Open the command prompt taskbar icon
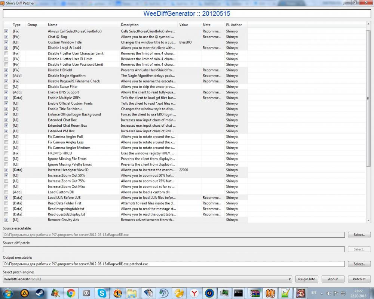This screenshot has height=299, width=374. (x=239, y=293)
